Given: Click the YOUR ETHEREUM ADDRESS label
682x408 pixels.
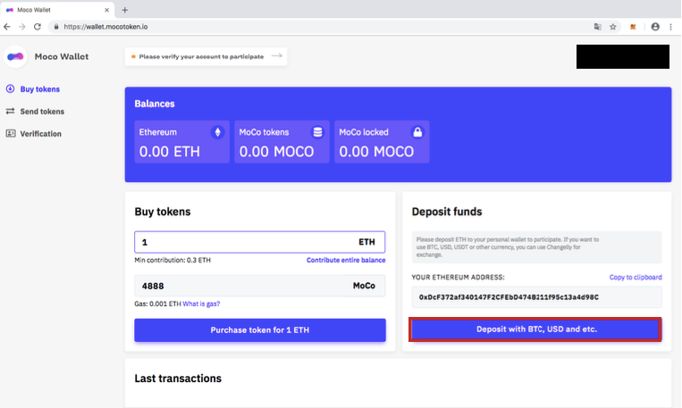Looking at the screenshot, I should pyautogui.click(x=458, y=278).
